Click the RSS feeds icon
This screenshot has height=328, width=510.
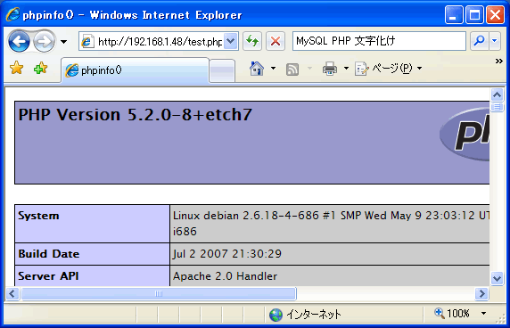[x=292, y=69]
